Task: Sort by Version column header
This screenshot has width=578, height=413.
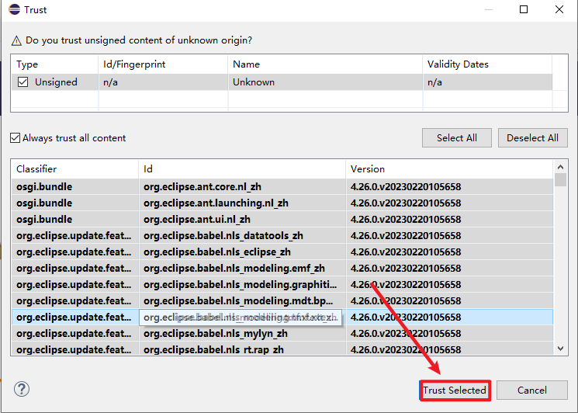Action: [450, 168]
